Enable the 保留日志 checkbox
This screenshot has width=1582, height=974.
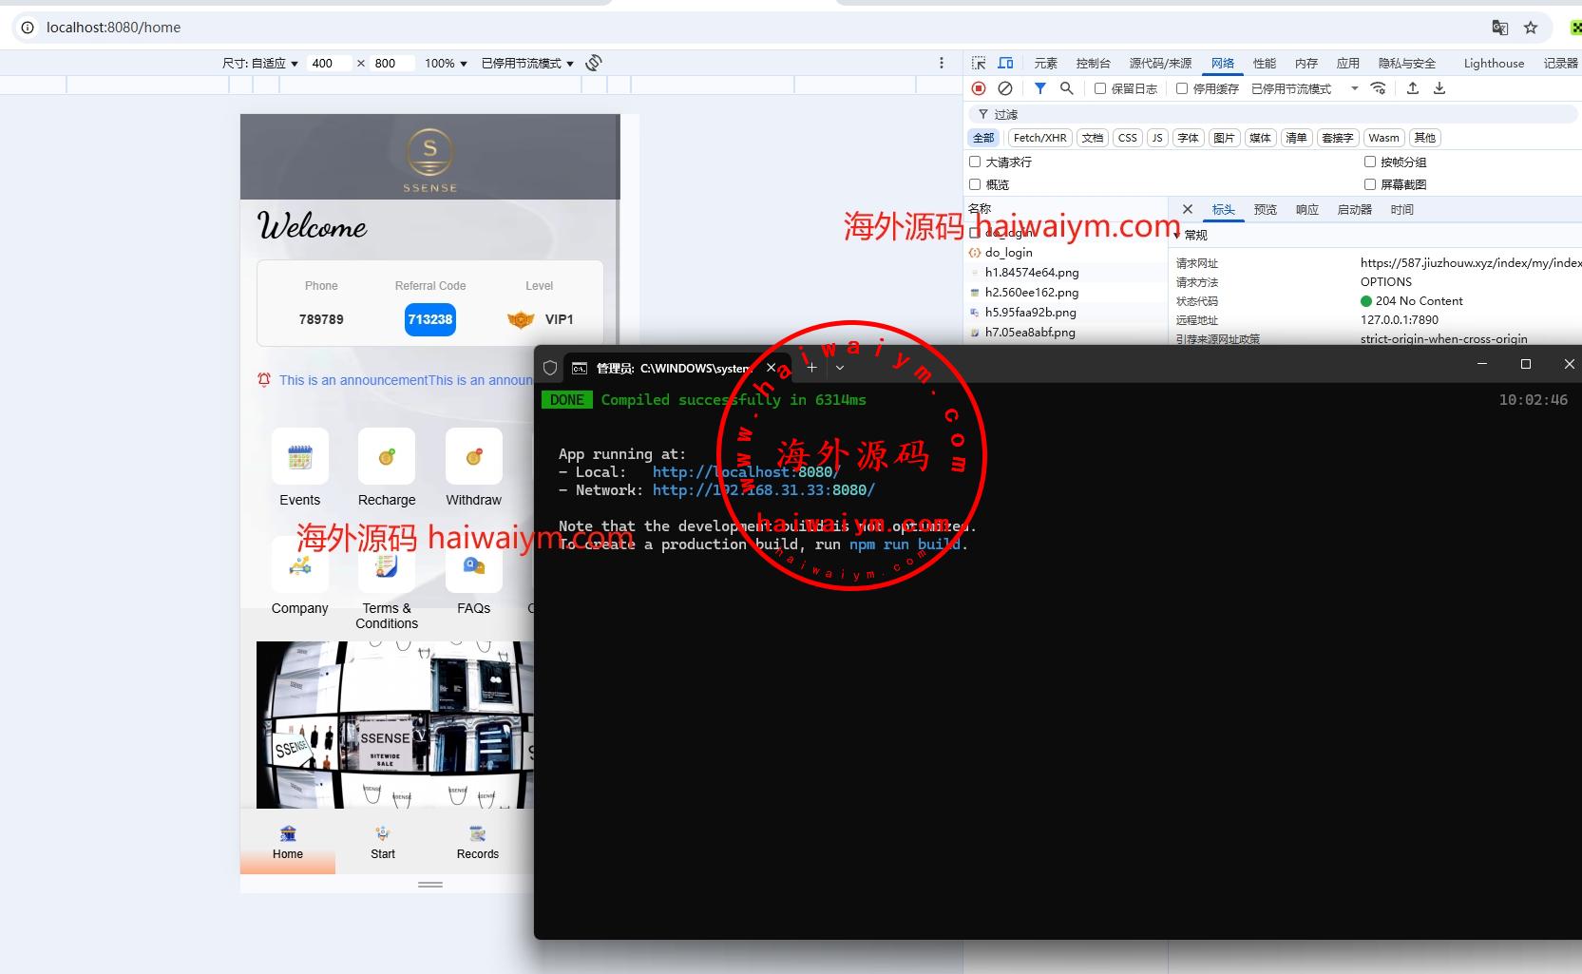coord(1100,88)
